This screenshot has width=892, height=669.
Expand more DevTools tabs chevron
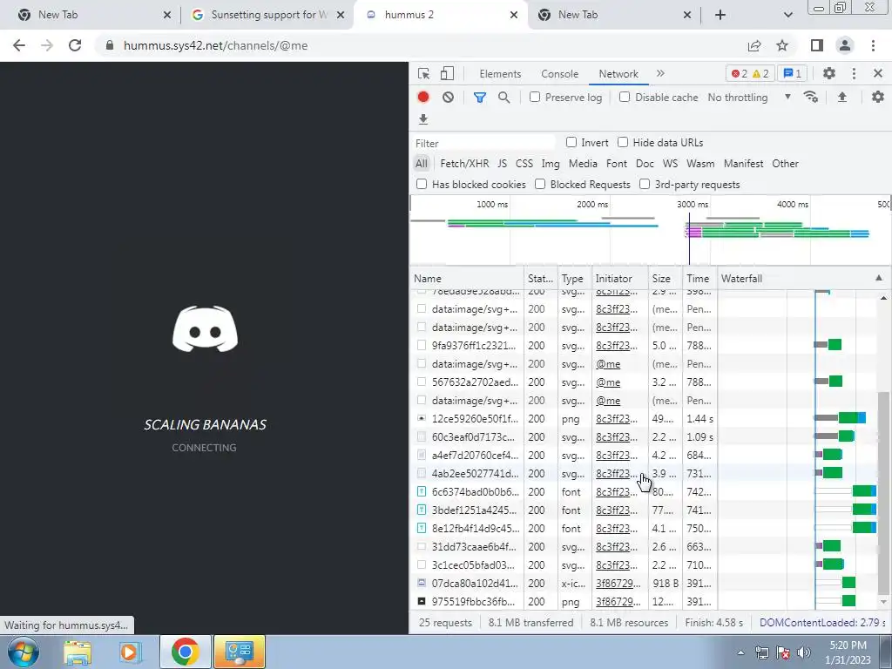660,73
